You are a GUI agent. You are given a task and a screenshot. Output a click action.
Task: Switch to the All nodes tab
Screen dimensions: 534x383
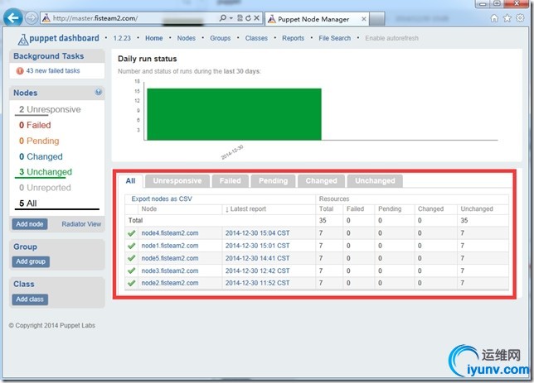130,181
